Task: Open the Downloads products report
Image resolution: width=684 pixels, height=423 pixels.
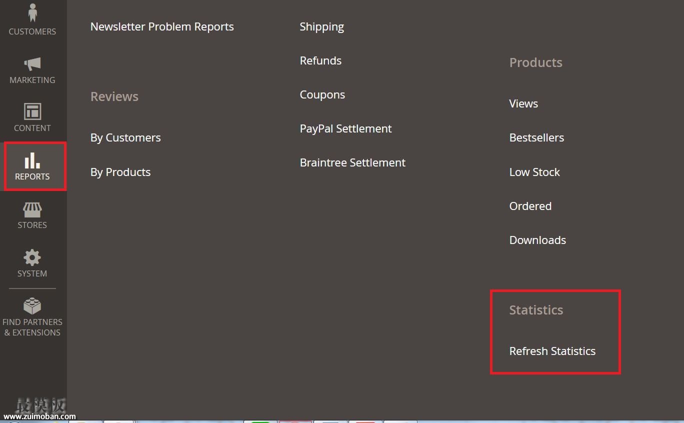Action: [537, 240]
